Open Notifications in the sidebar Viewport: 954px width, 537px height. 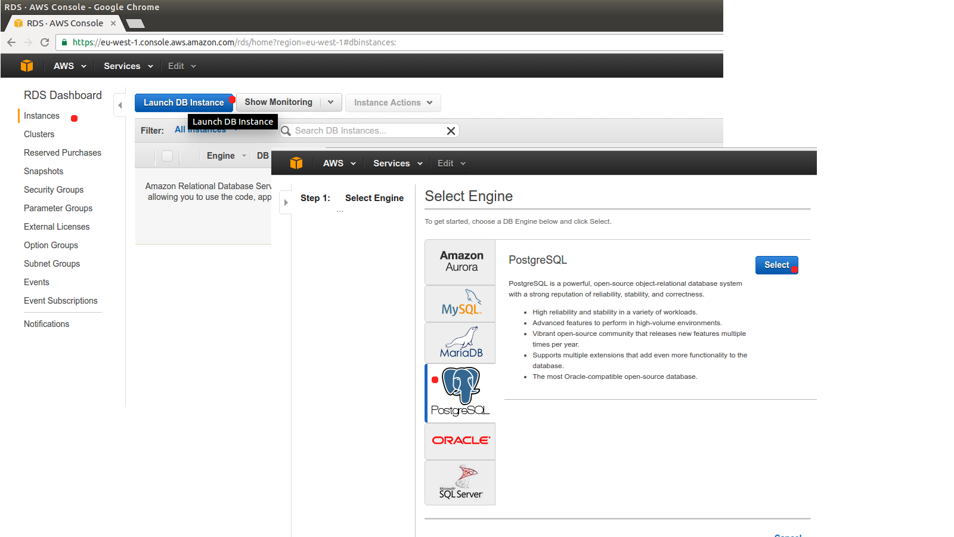(x=47, y=324)
